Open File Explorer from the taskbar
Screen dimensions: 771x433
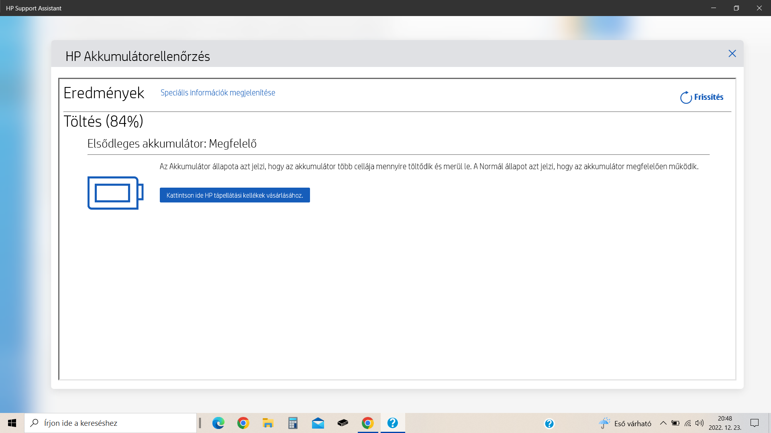268,423
